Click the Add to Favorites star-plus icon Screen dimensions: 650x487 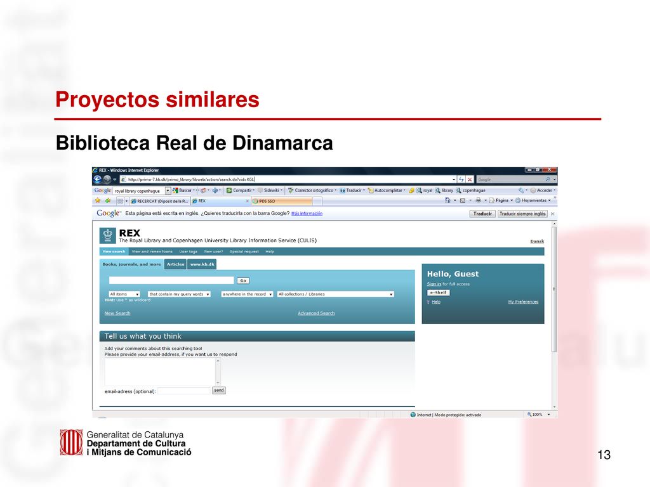[108, 200]
